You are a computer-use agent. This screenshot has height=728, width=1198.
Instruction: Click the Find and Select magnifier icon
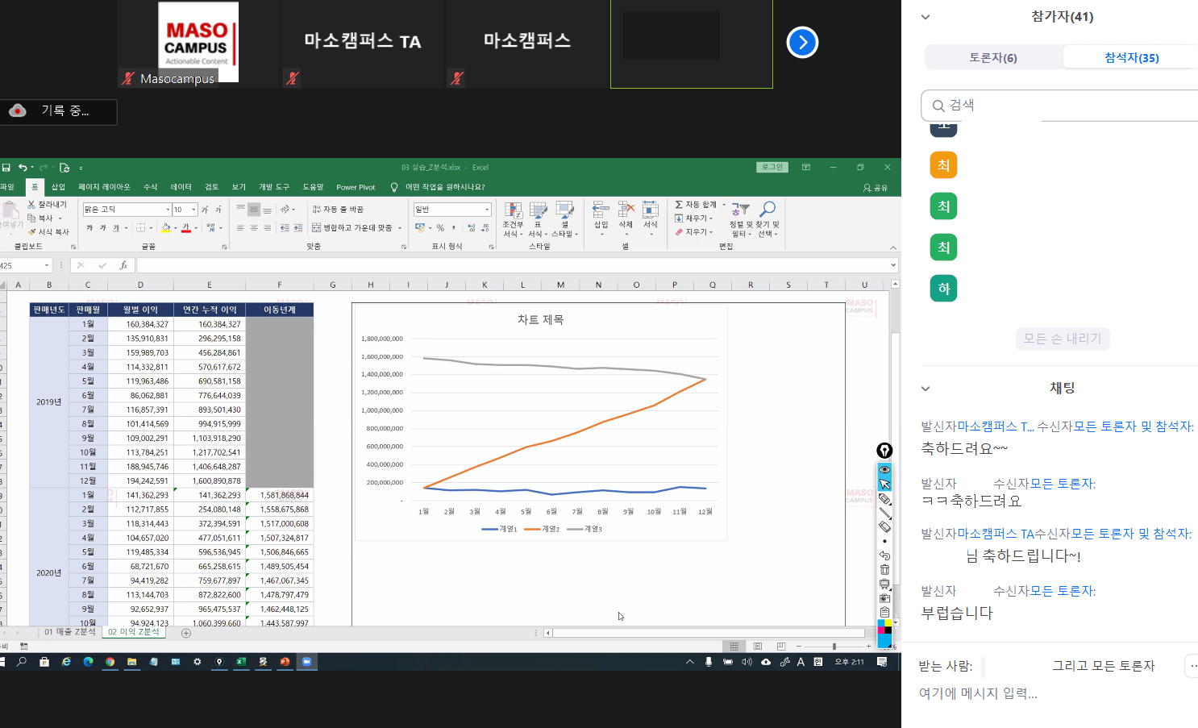click(x=767, y=210)
